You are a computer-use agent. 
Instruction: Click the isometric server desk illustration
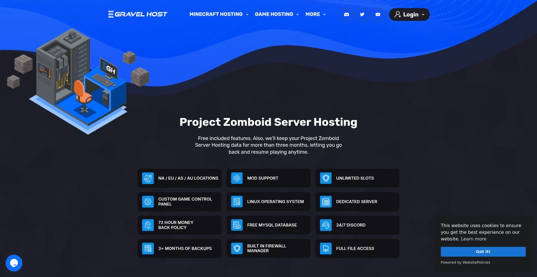coord(78,80)
